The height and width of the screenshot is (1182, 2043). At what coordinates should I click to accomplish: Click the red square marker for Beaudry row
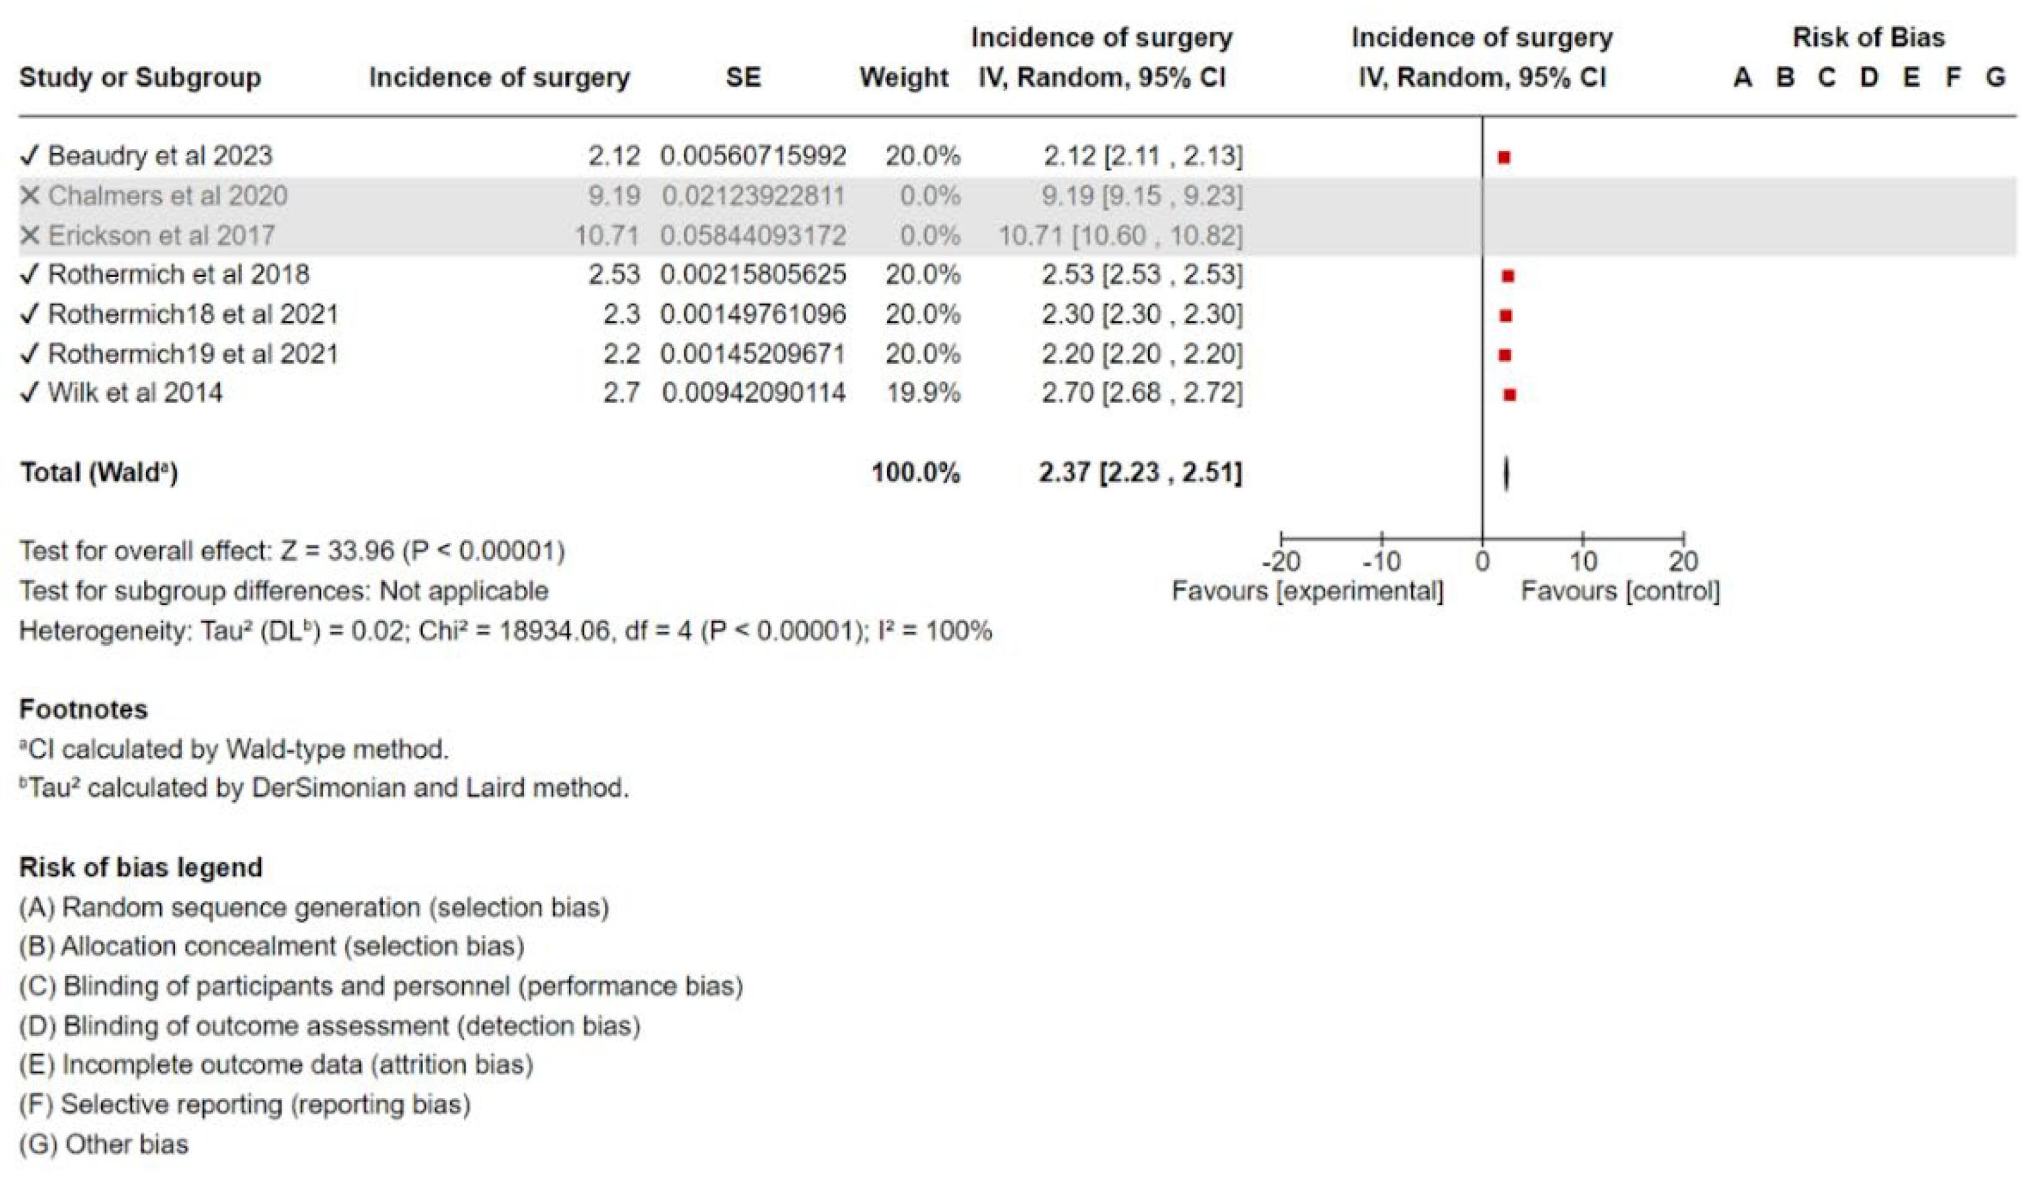[x=1504, y=157]
